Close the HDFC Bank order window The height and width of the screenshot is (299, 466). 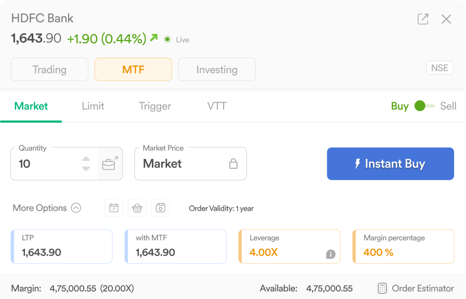point(446,19)
